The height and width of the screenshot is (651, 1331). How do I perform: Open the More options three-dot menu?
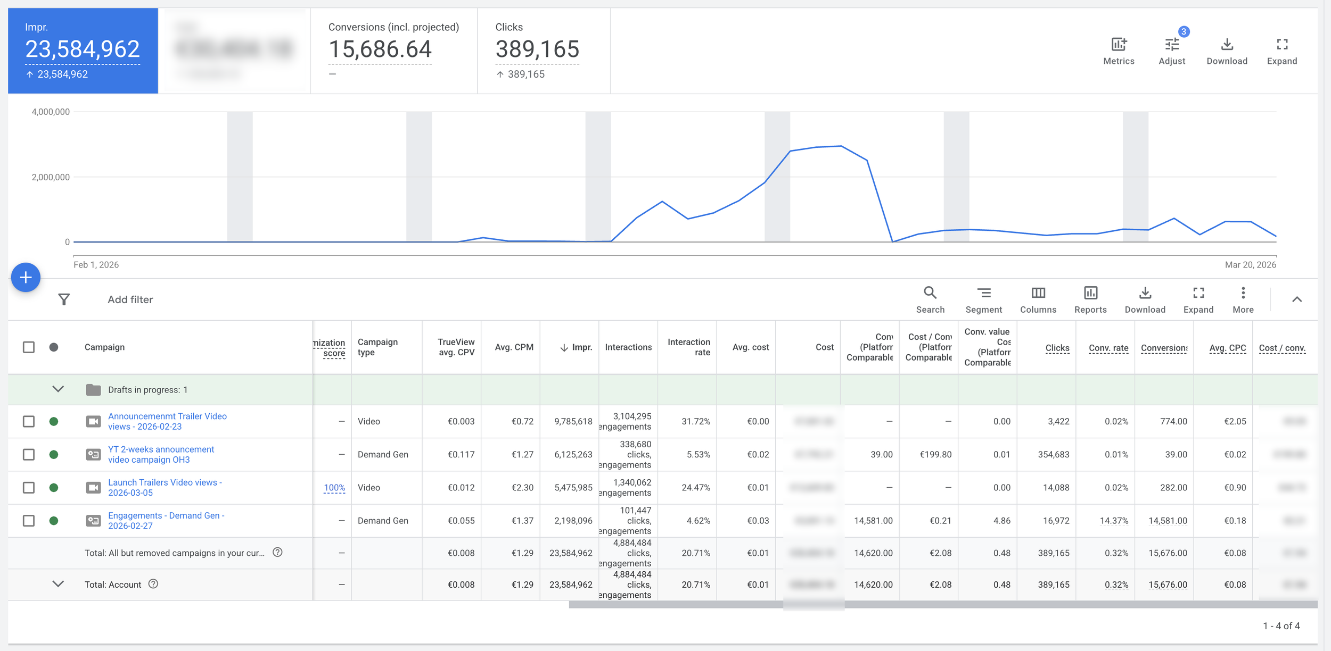pyautogui.click(x=1243, y=293)
